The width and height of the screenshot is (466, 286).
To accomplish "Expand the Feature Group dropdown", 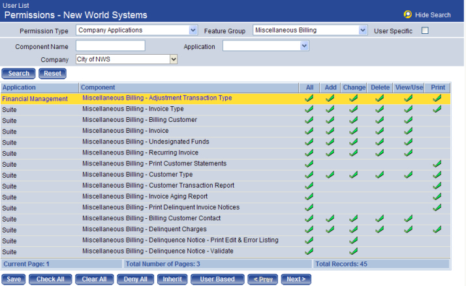I will pos(363,30).
